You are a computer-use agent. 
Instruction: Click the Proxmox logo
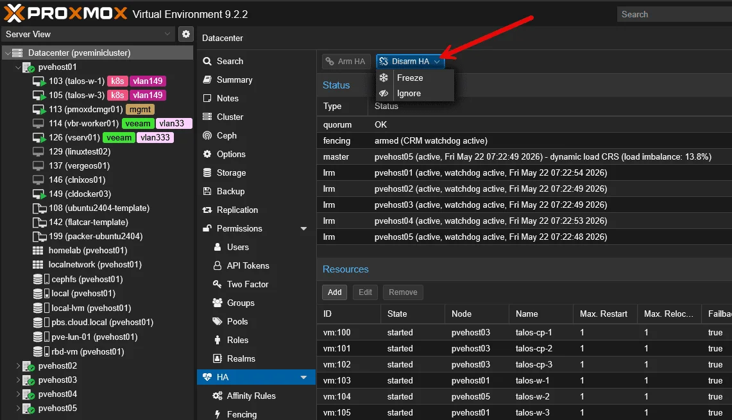coord(65,13)
